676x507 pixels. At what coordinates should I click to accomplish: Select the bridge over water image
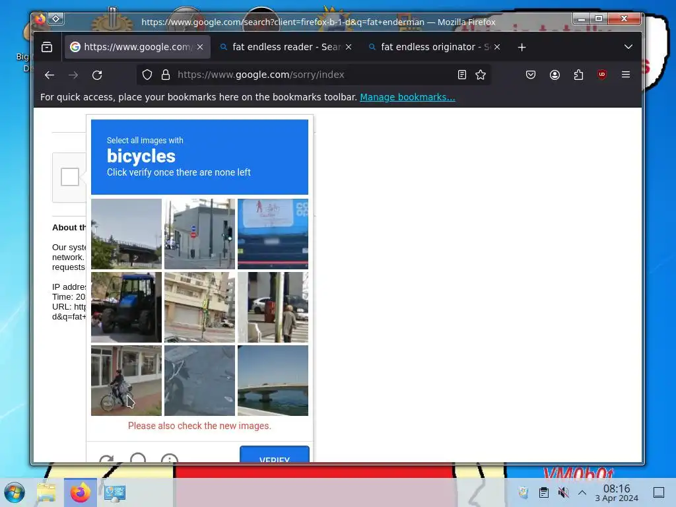[x=273, y=381]
